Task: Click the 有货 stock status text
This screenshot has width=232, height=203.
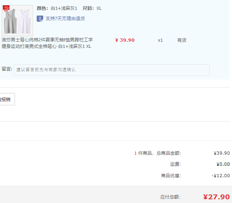Action: point(182,40)
